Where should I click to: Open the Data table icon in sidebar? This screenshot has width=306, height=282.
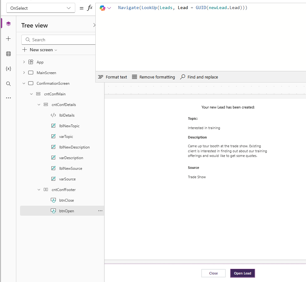8,54
